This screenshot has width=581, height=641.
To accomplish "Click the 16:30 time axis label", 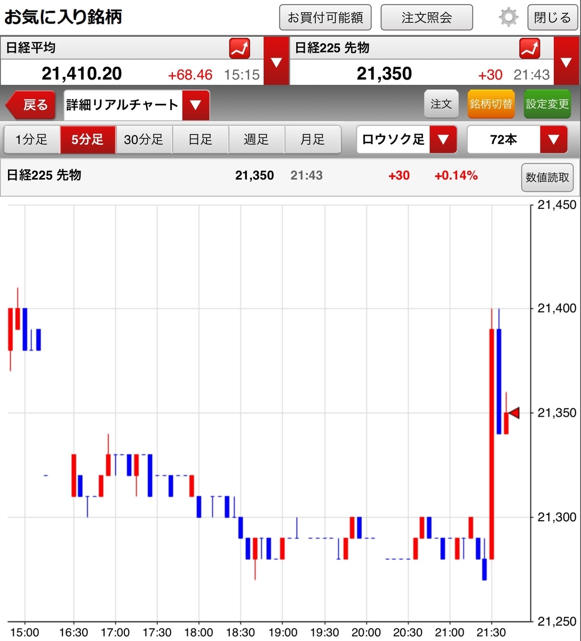I will (74, 633).
